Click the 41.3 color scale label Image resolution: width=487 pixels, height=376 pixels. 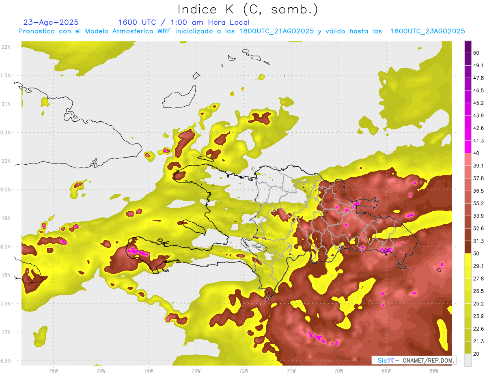pyautogui.click(x=478, y=141)
